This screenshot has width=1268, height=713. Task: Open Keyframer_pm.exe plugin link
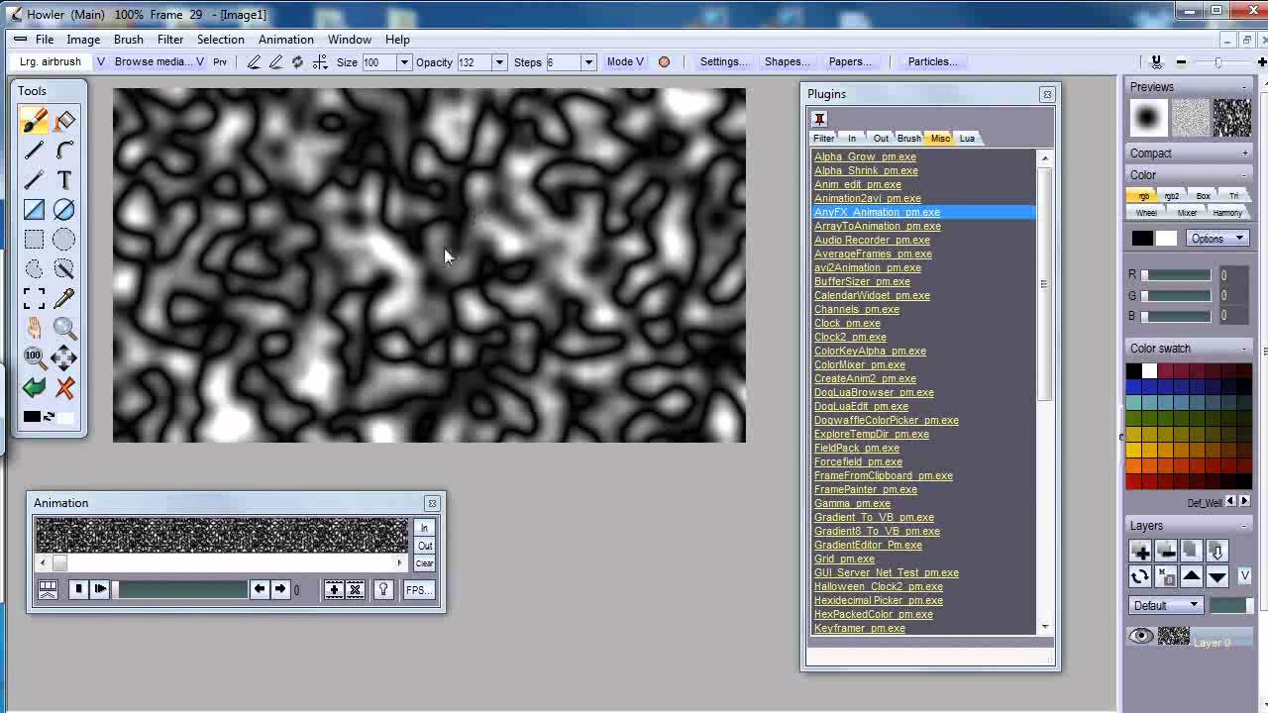860,628
